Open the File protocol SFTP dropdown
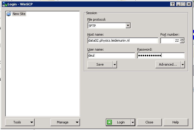The height and width of the screenshot is (130, 194). pos(128,26)
